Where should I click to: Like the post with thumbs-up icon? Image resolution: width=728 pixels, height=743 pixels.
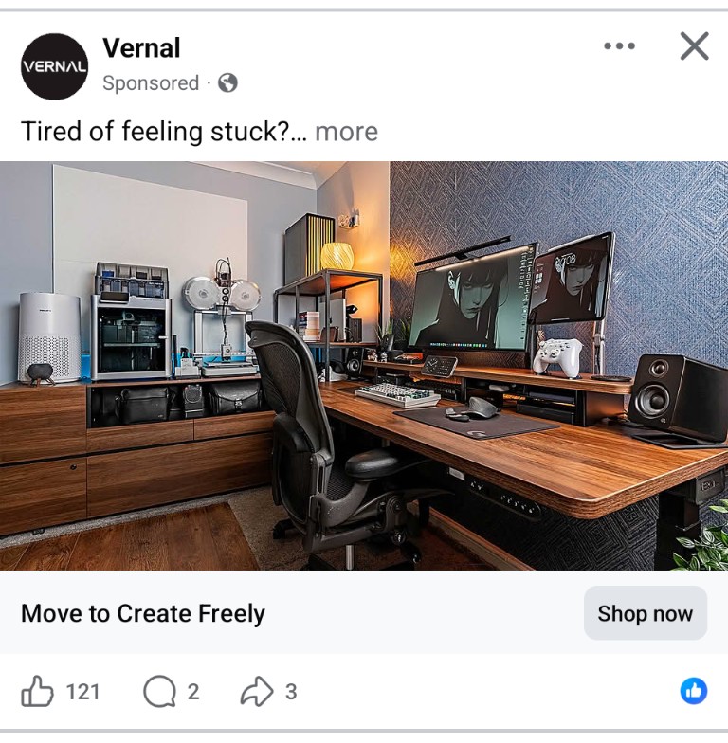click(x=37, y=692)
